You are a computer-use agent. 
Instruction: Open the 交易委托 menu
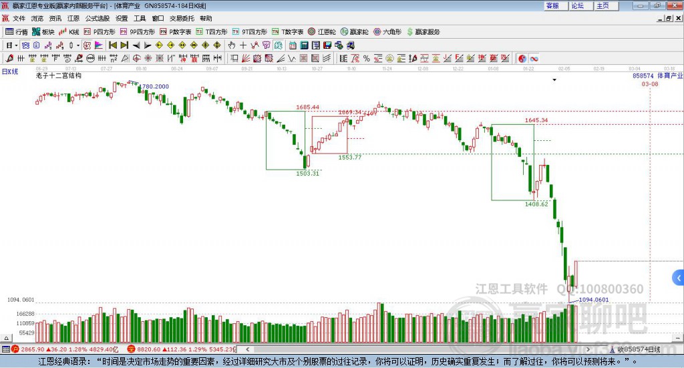coord(182,18)
